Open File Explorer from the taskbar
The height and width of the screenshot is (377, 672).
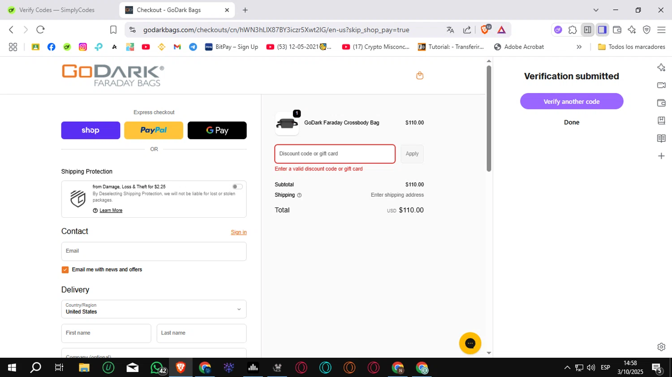[x=84, y=368]
